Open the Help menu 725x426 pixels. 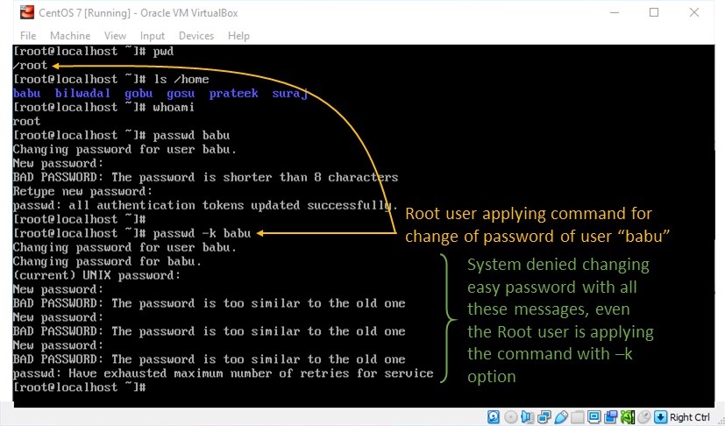(x=238, y=36)
